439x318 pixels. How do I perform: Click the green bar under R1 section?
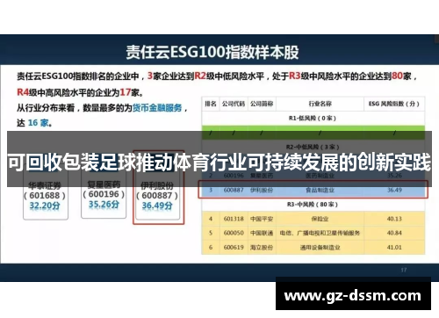313,128
